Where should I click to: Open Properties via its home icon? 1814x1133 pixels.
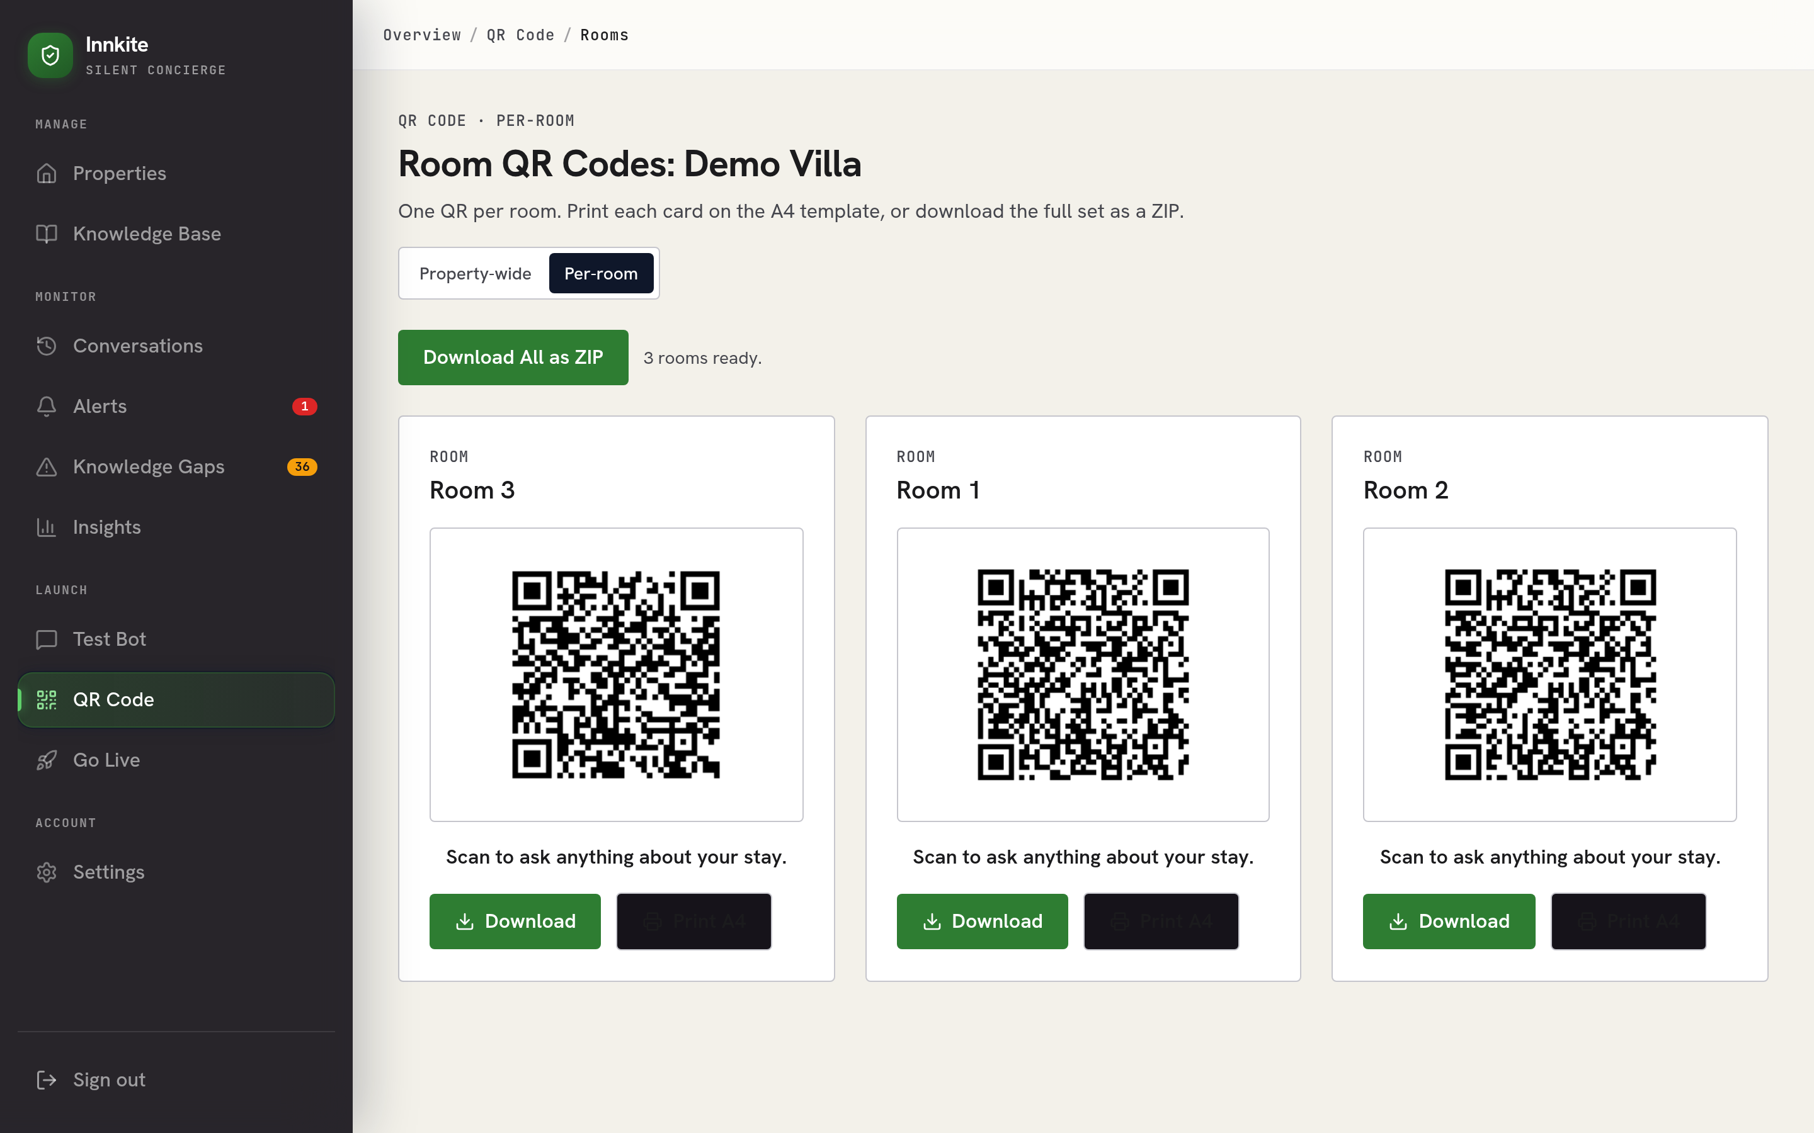[47, 173]
